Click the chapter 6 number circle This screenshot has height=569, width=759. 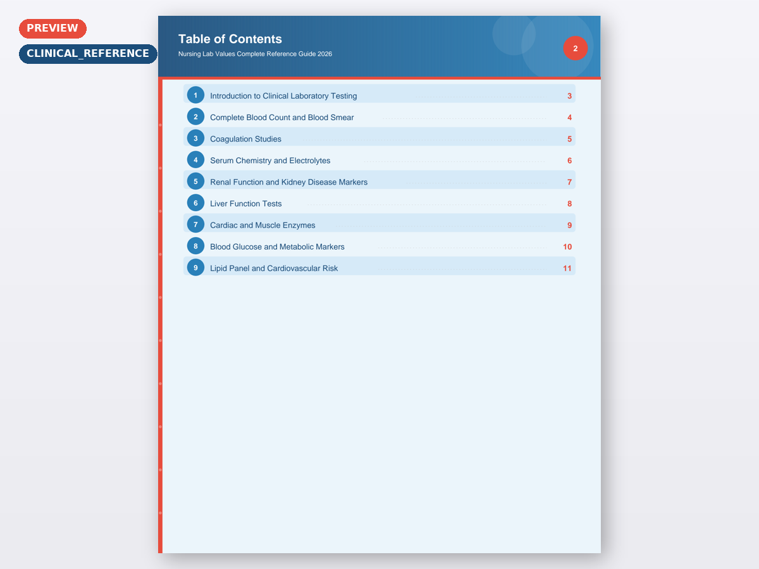point(195,203)
